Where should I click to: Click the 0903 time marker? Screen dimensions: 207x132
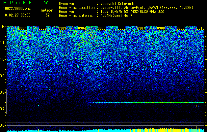coord(62,28)
